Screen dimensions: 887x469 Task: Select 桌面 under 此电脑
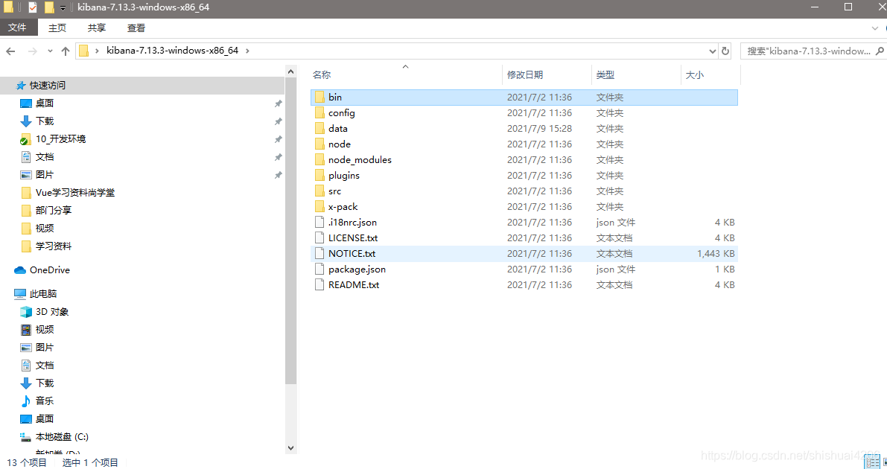tap(44, 418)
